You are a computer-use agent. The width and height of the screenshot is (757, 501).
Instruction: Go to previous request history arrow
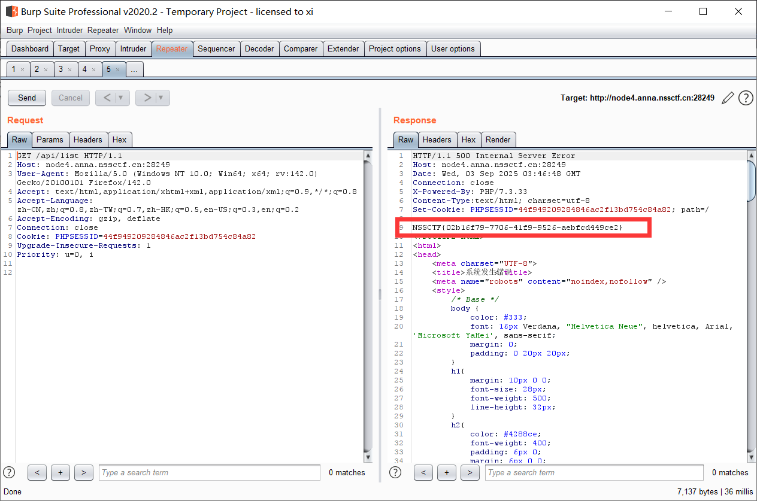pyautogui.click(x=106, y=98)
